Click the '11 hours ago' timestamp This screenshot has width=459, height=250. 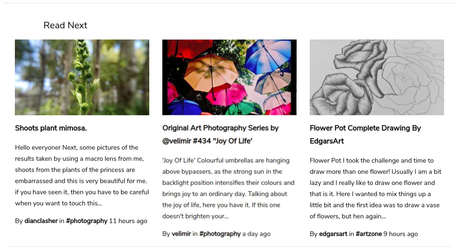[128, 221]
